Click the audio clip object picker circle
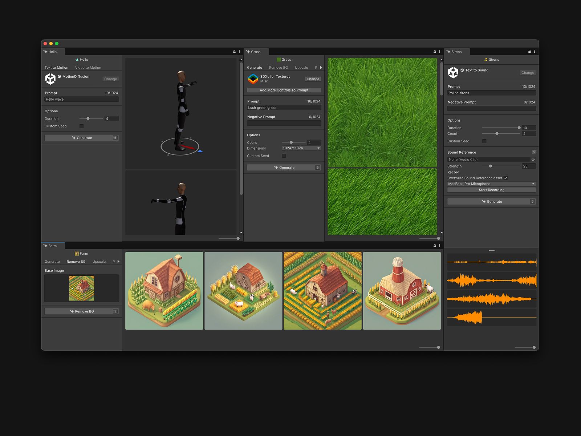Image resolution: width=581 pixels, height=436 pixels. point(533,160)
